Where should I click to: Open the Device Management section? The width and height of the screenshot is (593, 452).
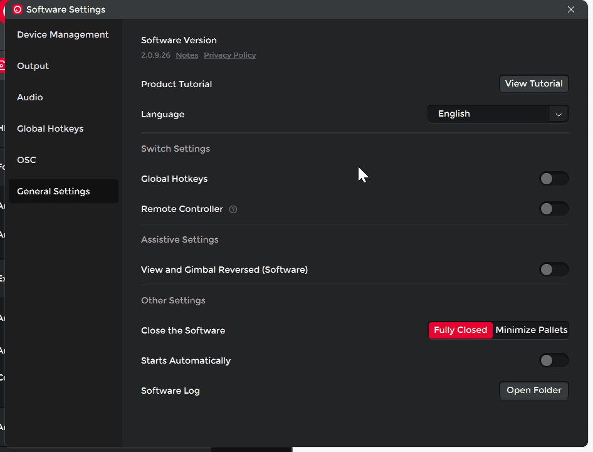(x=63, y=34)
